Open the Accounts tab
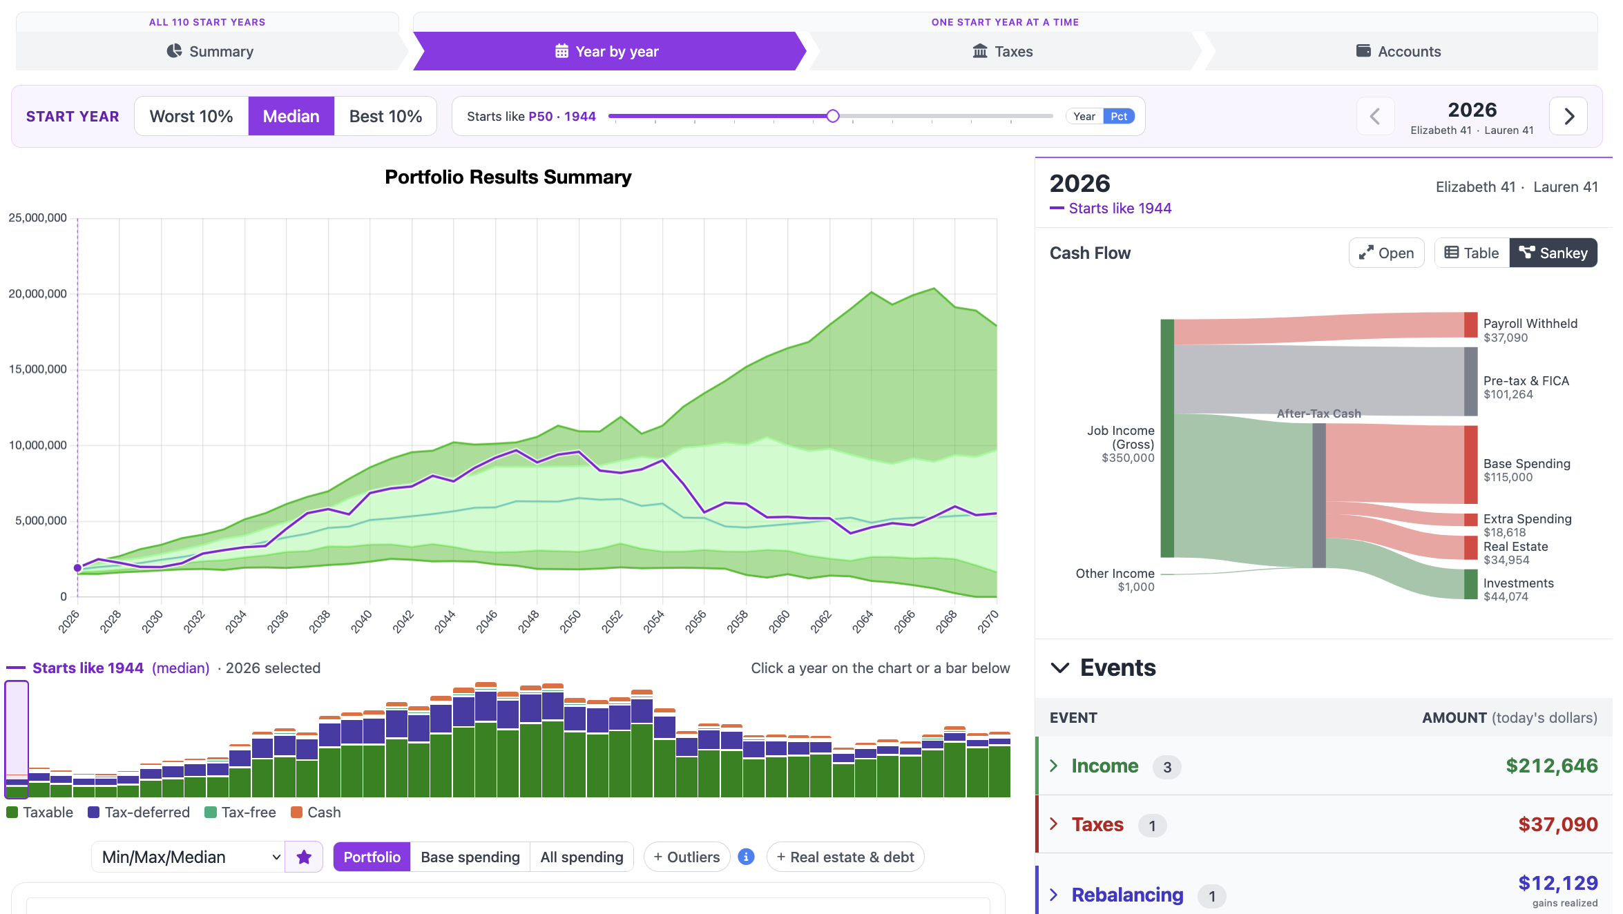Viewport: 1623px width, 914px height. tap(1399, 51)
